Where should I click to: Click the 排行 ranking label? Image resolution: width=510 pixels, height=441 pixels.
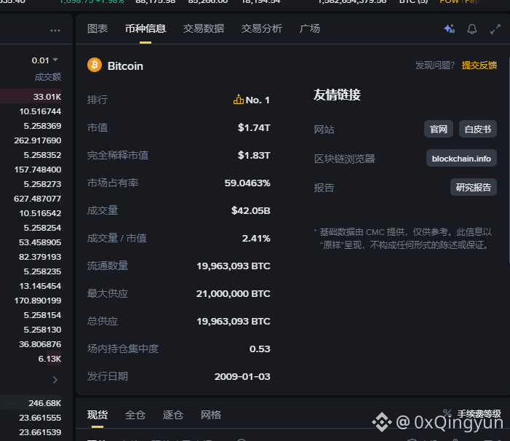pyautogui.click(x=97, y=100)
